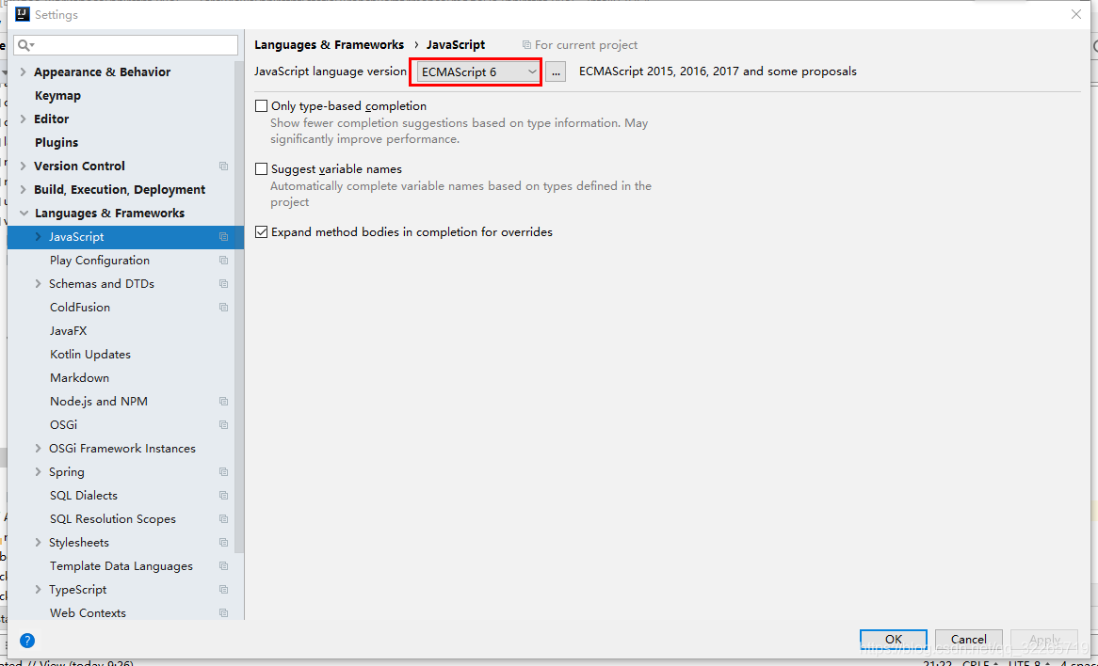Select 'Languages & Frameworks' in the breadcrumb
The height and width of the screenshot is (666, 1098).
[x=329, y=44]
